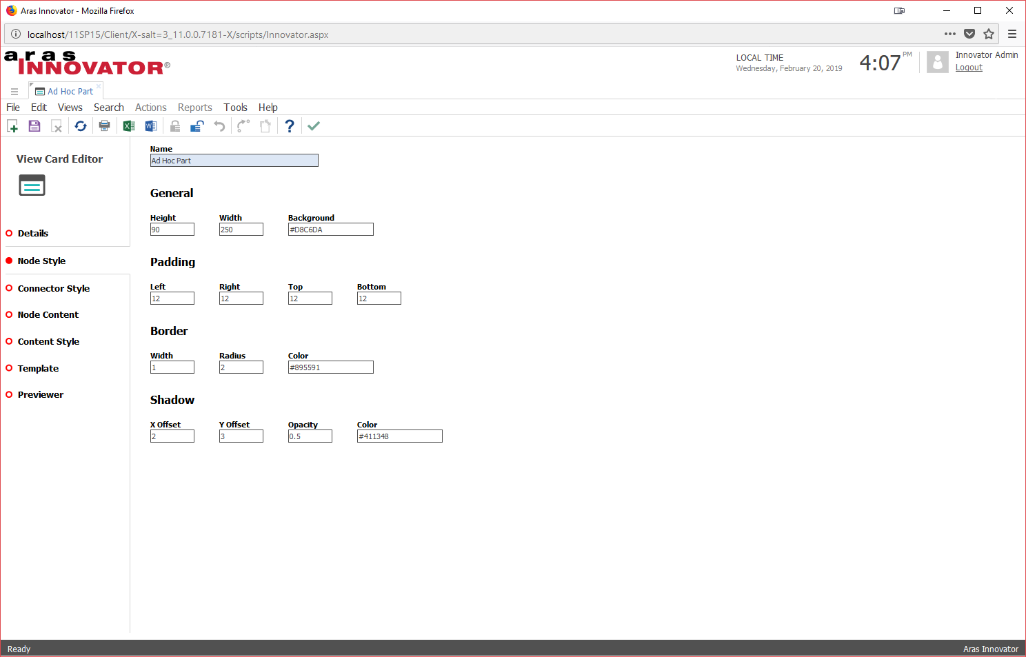
Task: Click the Padding Top field
Action: pyautogui.click(x=310, y=299)
